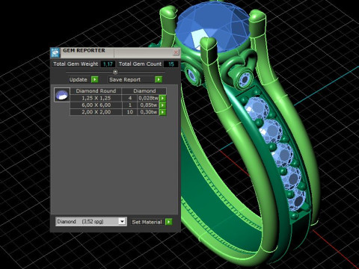This screenshot has width=359, height=269.
Task: Click green arrow for 0,30tw row
Action: click(162, 112)
